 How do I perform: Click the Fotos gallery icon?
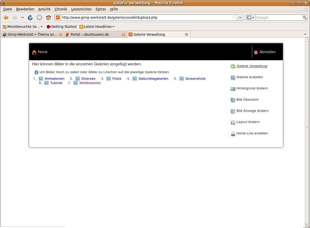coord(109,79)
